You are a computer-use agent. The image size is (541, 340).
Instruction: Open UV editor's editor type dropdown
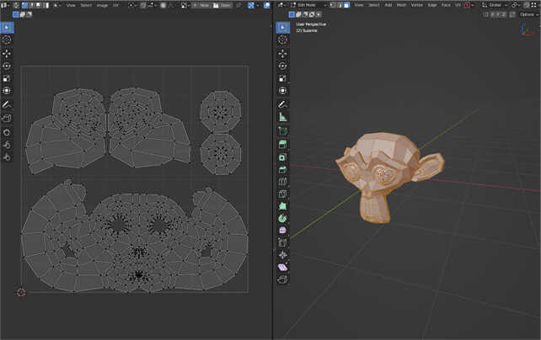coord(5,6)
